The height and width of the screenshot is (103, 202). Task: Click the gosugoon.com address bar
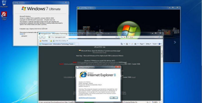tap(83, 37)
